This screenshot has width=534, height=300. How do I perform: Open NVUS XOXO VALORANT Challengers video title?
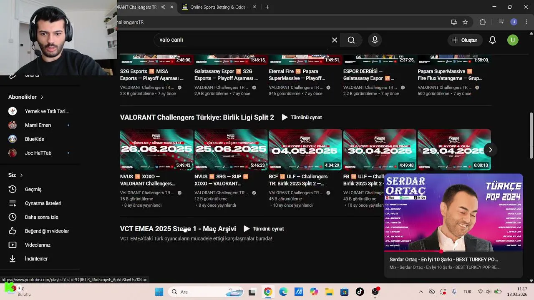tap(148, 180)
